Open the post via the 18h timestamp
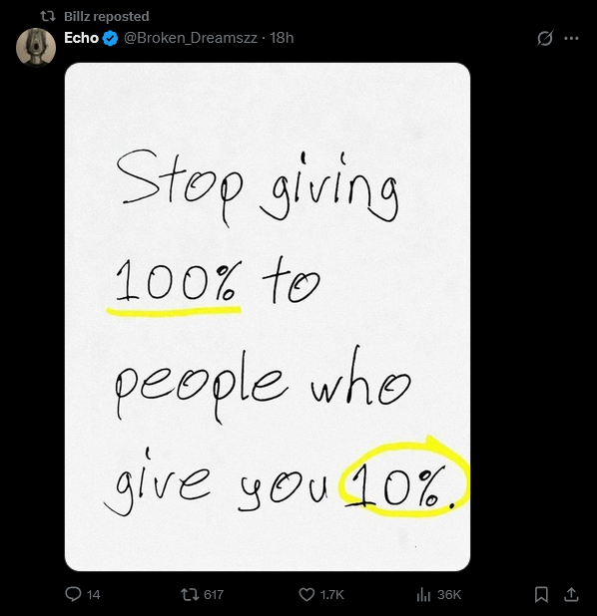 [282, 38]
